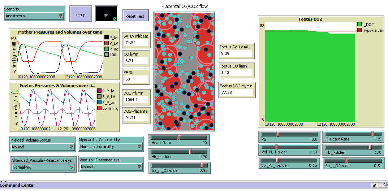Open the Myocardial-Contractility dropdown
The height and width of the screenshot is (191, 388).
[x=111, y=147]
